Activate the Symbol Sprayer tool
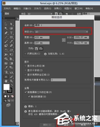This screenshot has width=100, height=127. pos(6,72)
